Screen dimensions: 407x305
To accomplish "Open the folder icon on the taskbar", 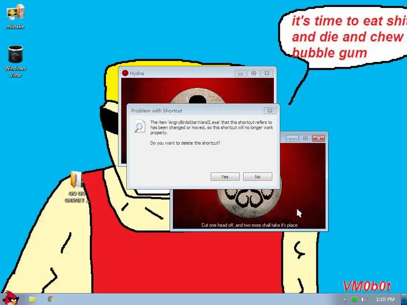I will click(x=32, y=299).
